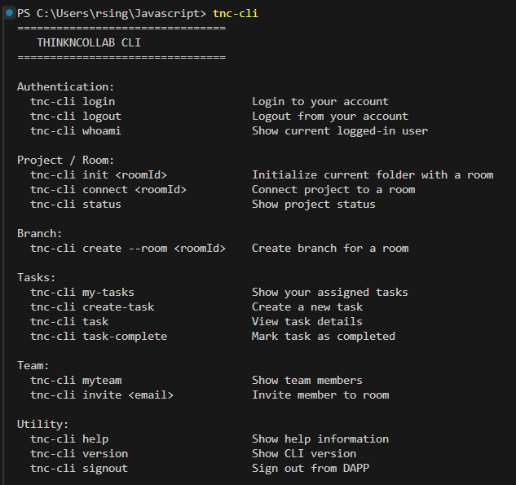Screen dimensions: 516x485
Task: Click 'Show current logged-in user' description
Action: 340,131
